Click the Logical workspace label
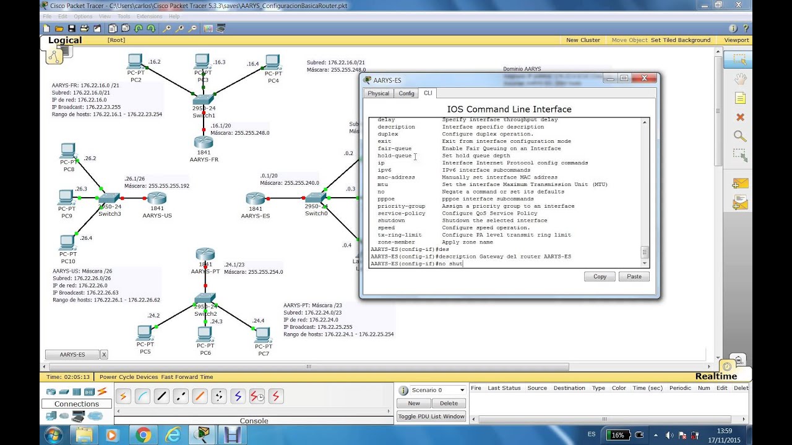This screenshot has height=445, width=792. [65, 40]
